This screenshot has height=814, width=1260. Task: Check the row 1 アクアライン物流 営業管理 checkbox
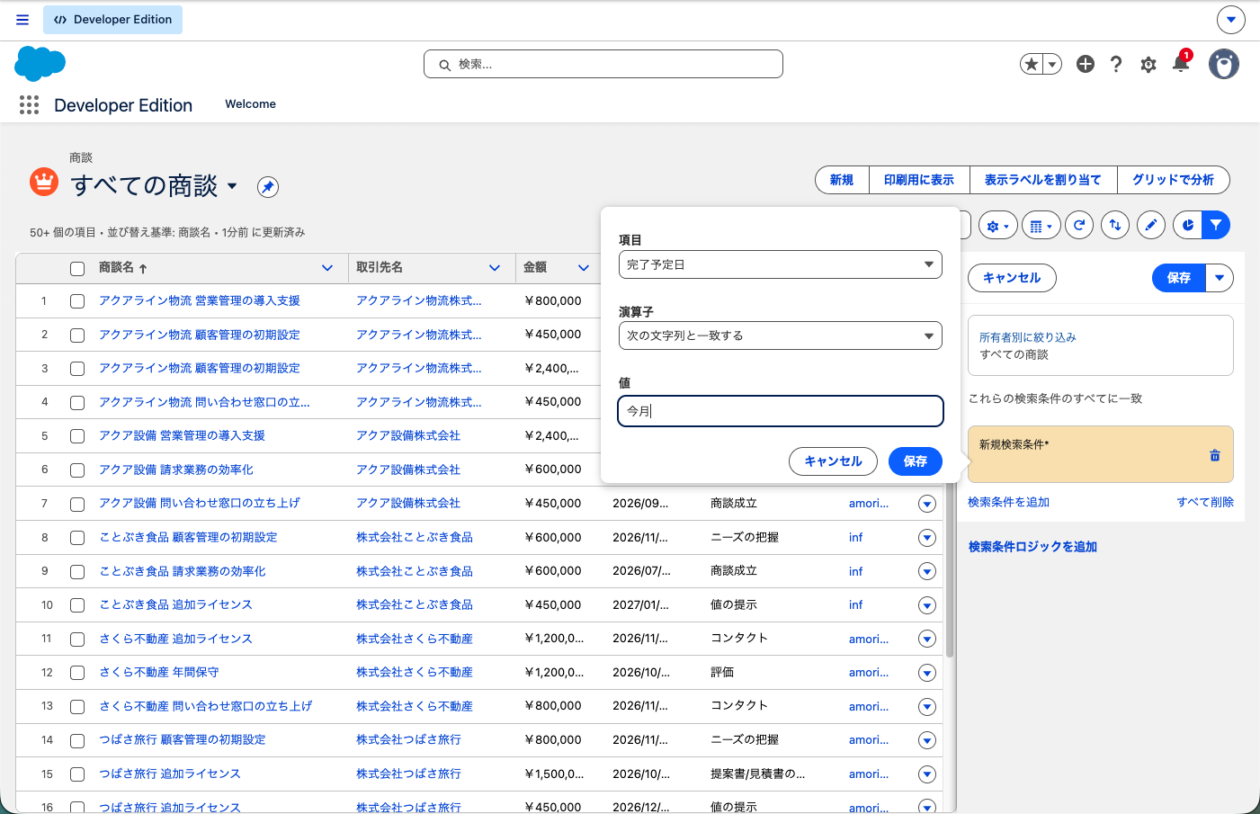[x=77, y=301]
